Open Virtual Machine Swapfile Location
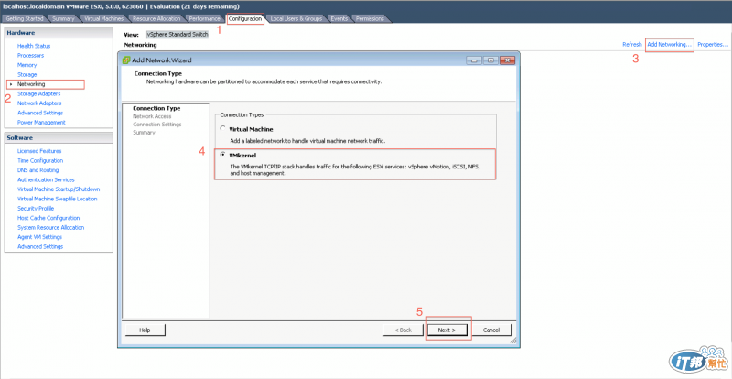This screenshot has height=379, width=732. click(x=58, y=199)
